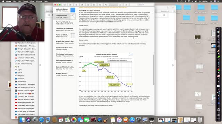Create a new note with compose icon
222x124 pixels.
point(82,4)
